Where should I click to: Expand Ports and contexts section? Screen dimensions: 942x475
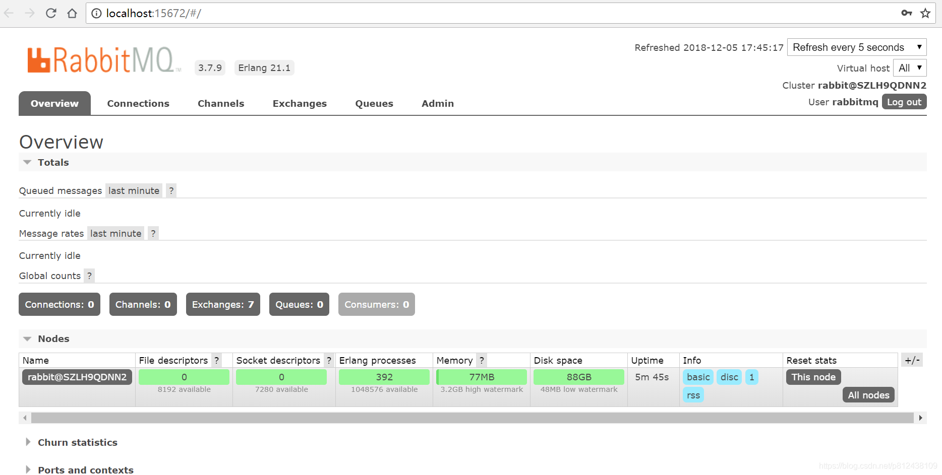(79, 469)
